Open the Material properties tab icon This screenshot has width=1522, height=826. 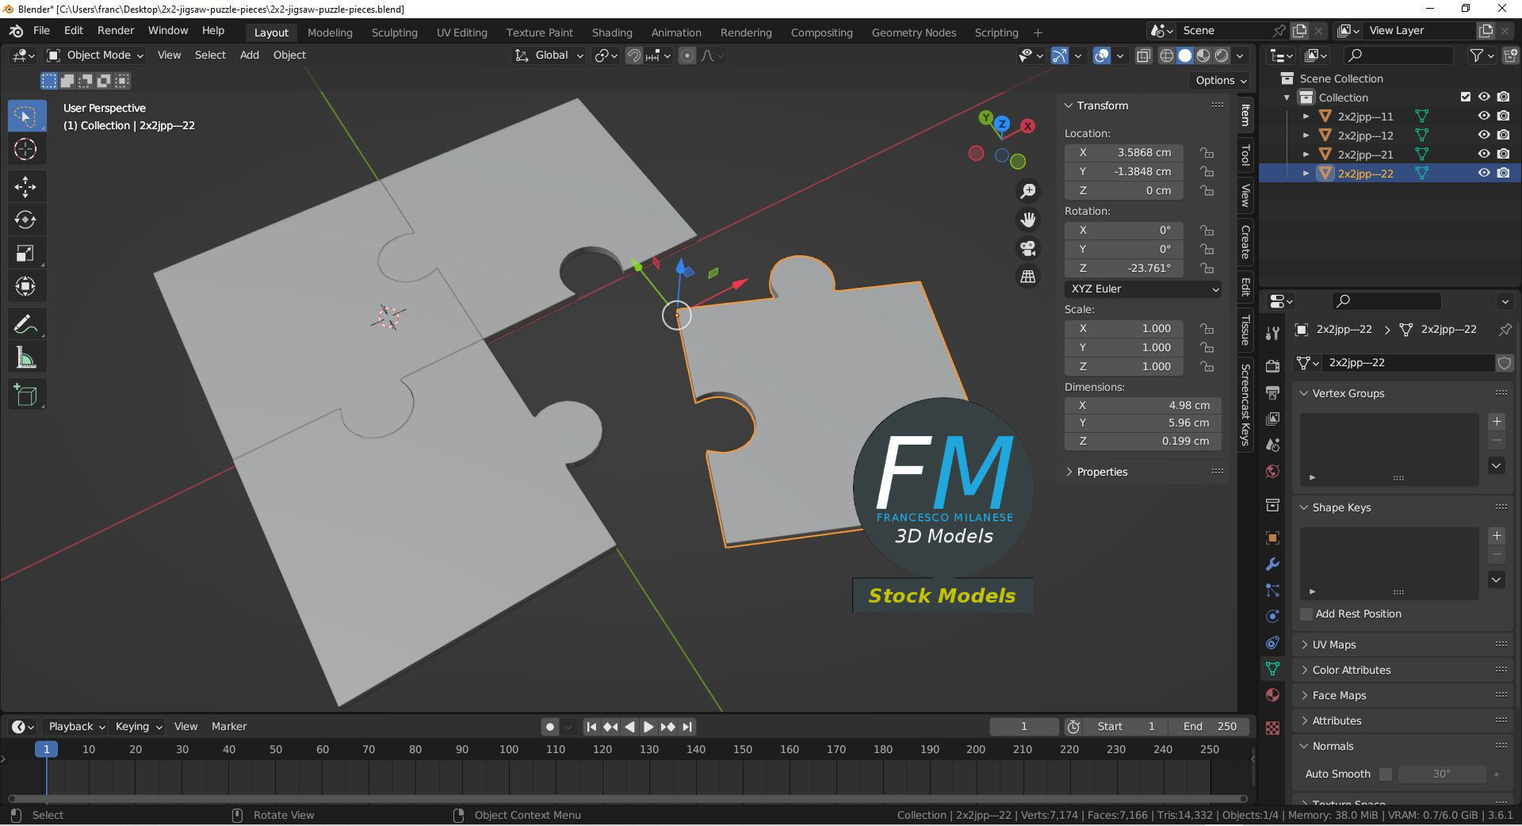click(x=1272, y=695)
